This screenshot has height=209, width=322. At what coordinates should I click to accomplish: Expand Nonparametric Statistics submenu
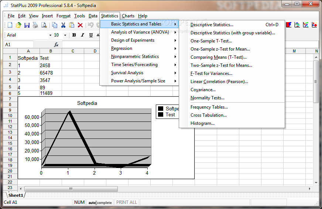139,56
